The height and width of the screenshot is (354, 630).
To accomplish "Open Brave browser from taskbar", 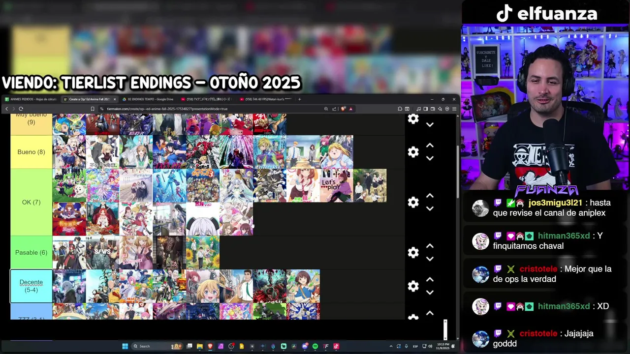I will coord(210,346).
